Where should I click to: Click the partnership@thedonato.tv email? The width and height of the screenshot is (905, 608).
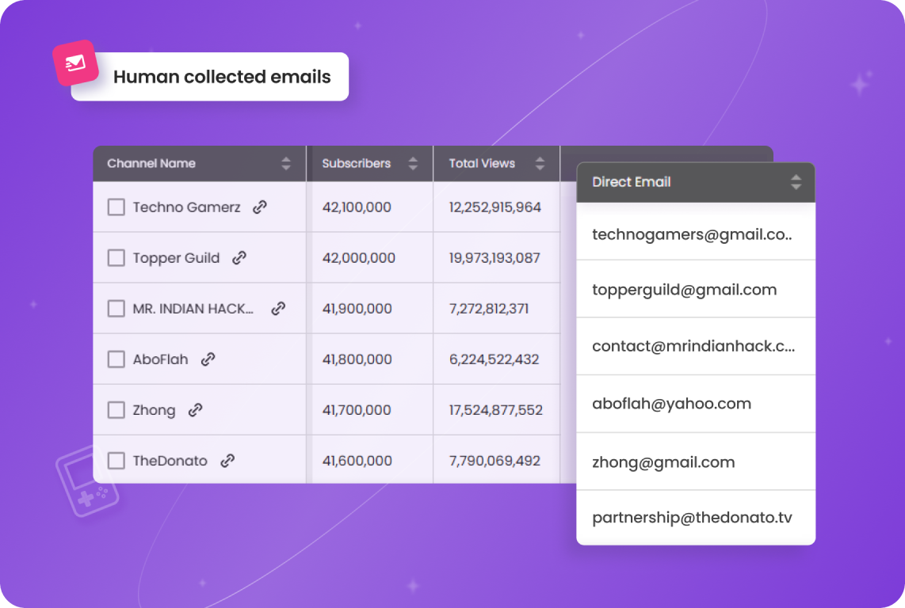click(x=692, y=518)
